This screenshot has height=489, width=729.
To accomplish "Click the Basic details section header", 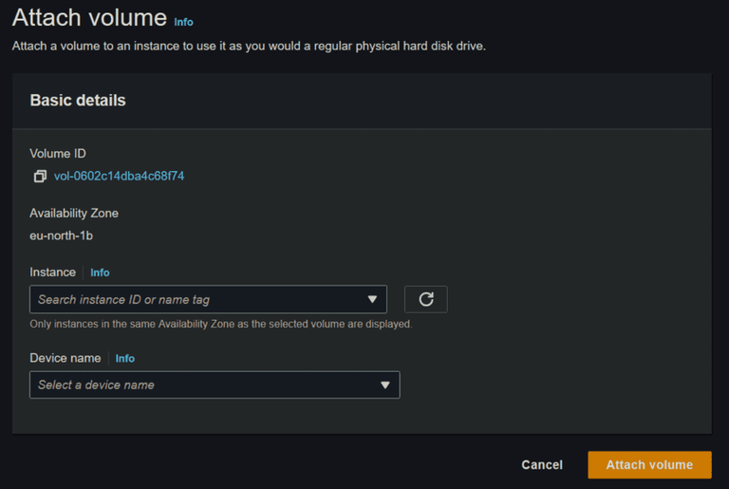I will (78, 101).
